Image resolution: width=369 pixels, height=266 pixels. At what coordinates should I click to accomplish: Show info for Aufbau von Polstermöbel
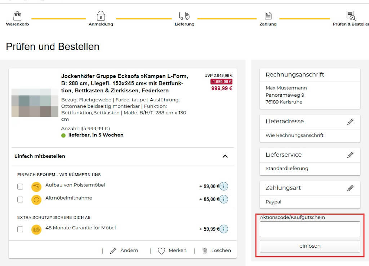point(224,186)
